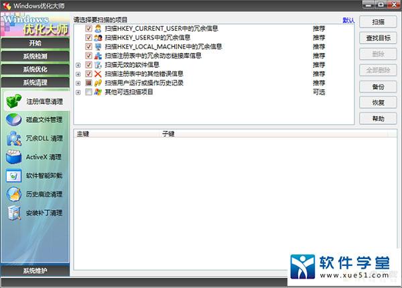Open the ActiveX 清理 icon

[14, 157]
